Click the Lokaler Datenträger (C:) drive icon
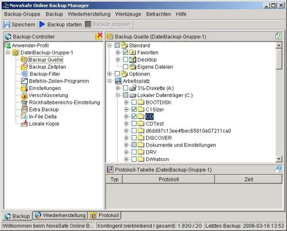The height and width of the screenshot is (231, 287). tap(133, 95)
